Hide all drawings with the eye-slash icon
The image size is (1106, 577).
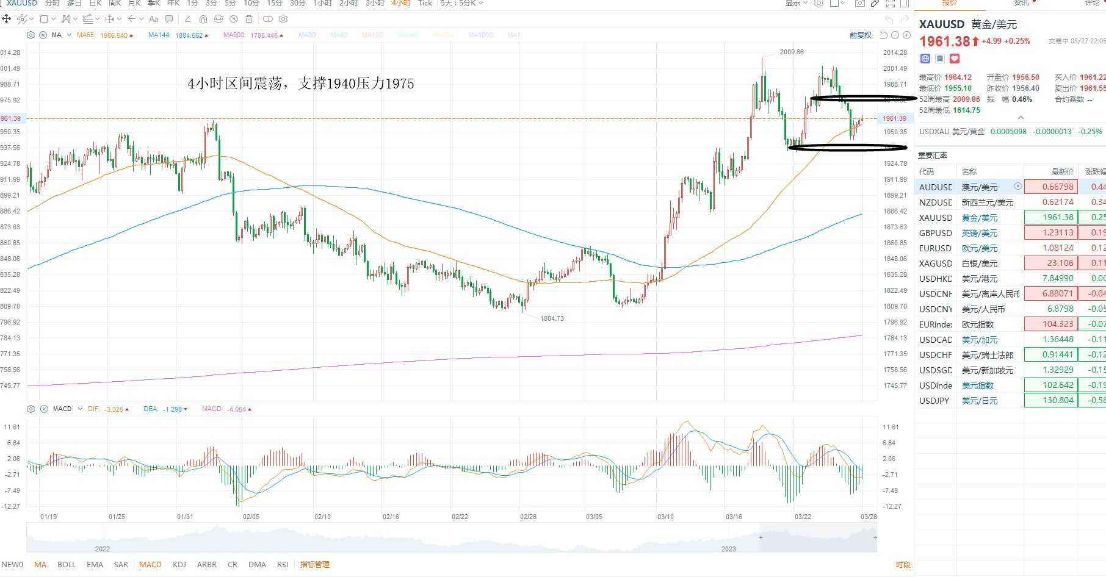234,19
